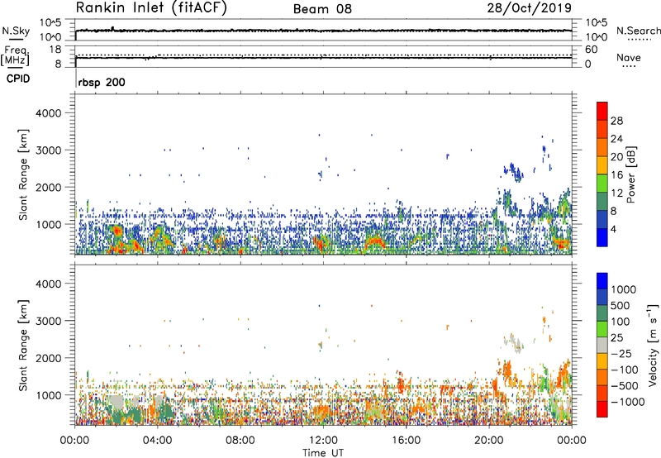Click the "N.Search" legend label

pyautogui.click(x=638, y=31)
